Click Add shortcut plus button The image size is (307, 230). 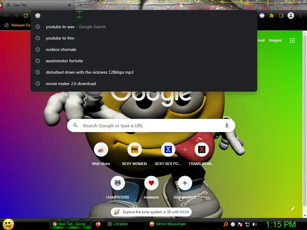point(185,183)
